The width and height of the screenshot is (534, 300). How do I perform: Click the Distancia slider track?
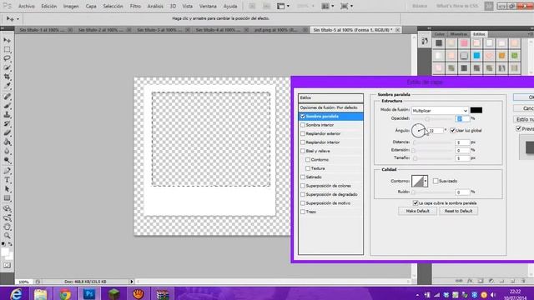[x=432, y=142]
